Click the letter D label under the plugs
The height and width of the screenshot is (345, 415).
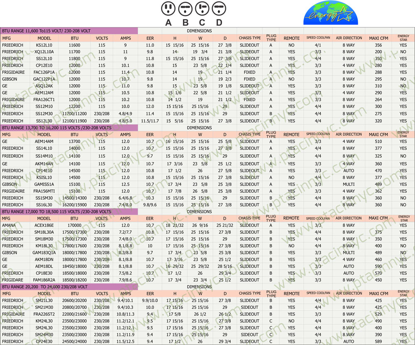[x=219, y=22]
